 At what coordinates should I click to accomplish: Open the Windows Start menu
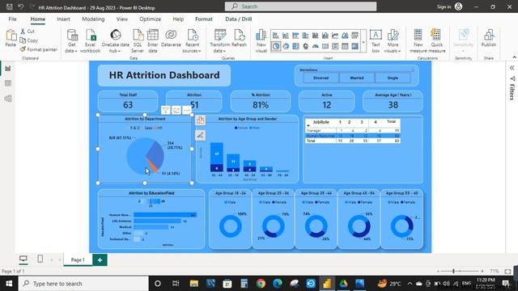(x=9, y=284)
